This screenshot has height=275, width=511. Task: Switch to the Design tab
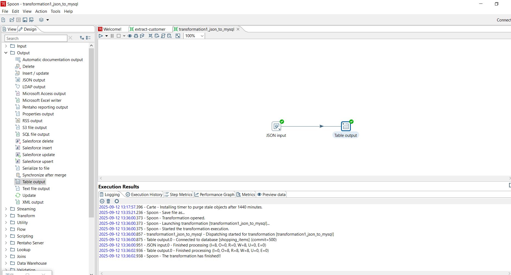[27, 29]
